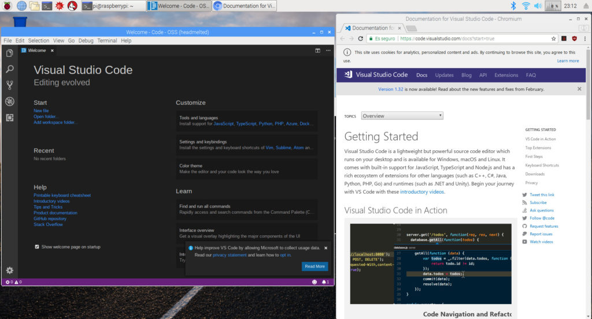The width and height of the screenshot is (592, 319).
Task: Click Learn more in cookie notice
Action: 568,61
